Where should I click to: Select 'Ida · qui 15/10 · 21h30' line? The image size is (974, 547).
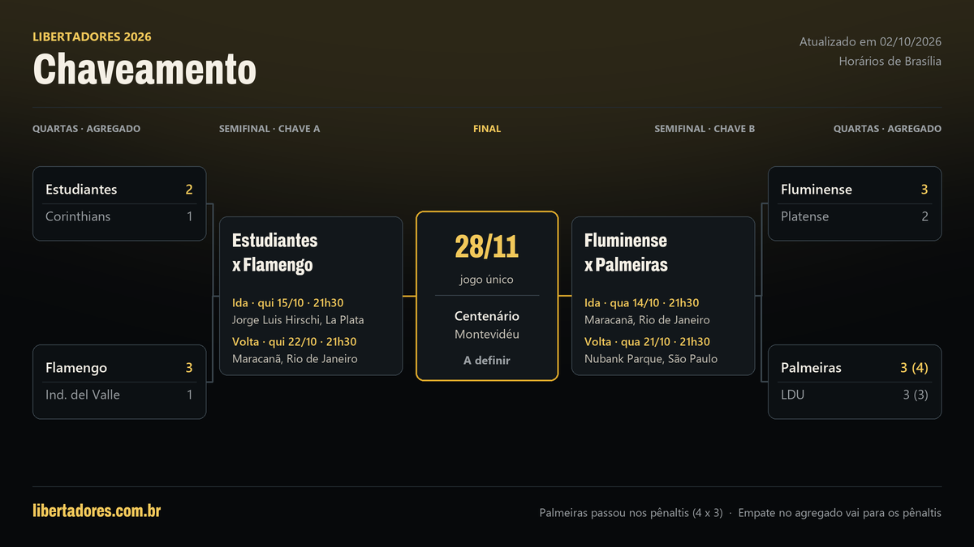coord(288,303)
